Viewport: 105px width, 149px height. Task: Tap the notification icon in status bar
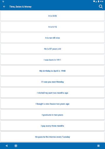(x=3, y=1)
